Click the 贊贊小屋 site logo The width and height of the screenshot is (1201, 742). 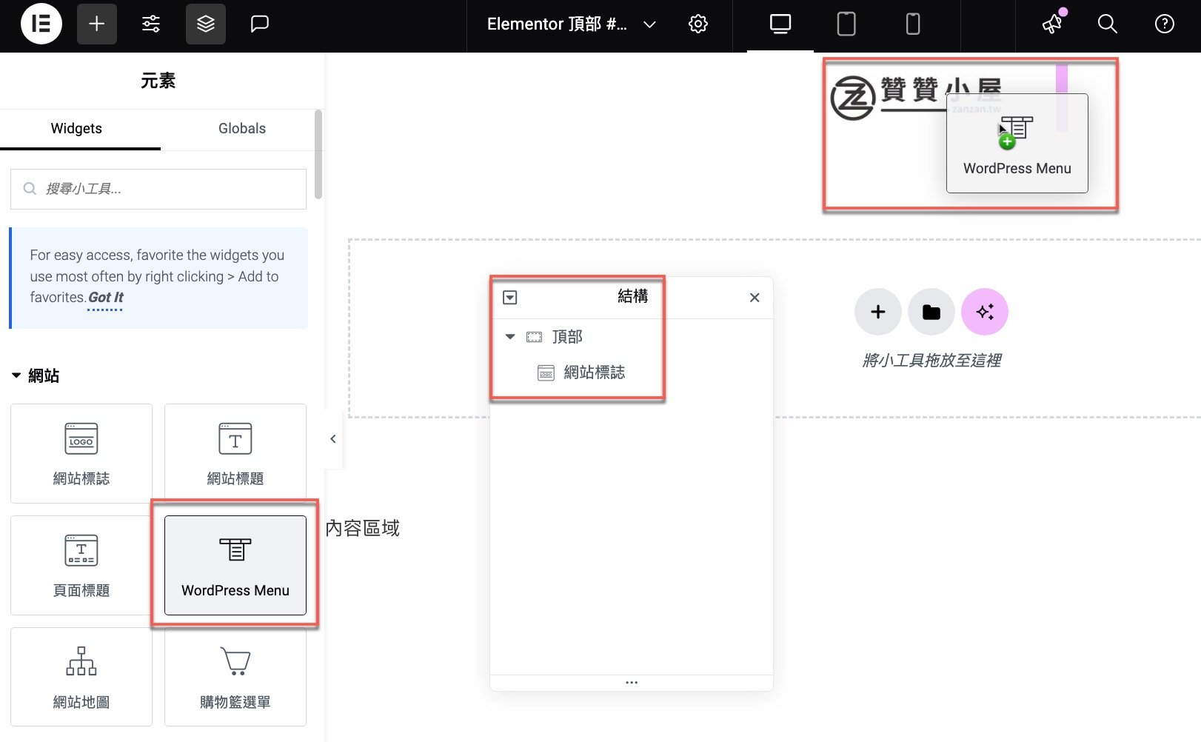coord(915,98)
